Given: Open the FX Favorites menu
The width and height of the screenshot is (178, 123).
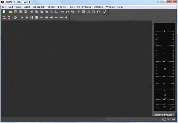Looking at the screenshot, I should [x=84, y=7].
